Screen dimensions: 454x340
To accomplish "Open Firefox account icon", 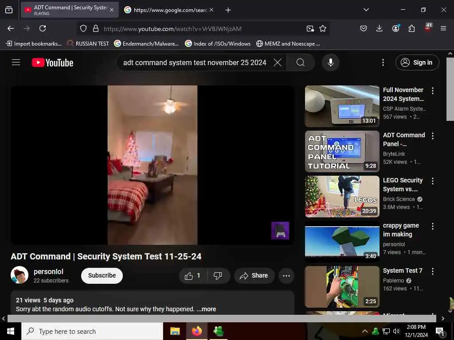I will point(395,28).
